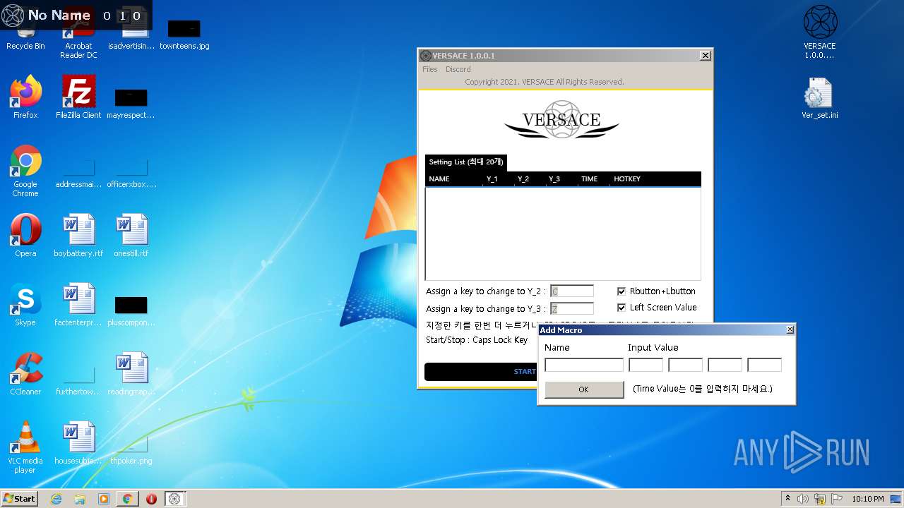Open Skype desktop shortcut
Viewport: 904px width, 508px height.
25,305
